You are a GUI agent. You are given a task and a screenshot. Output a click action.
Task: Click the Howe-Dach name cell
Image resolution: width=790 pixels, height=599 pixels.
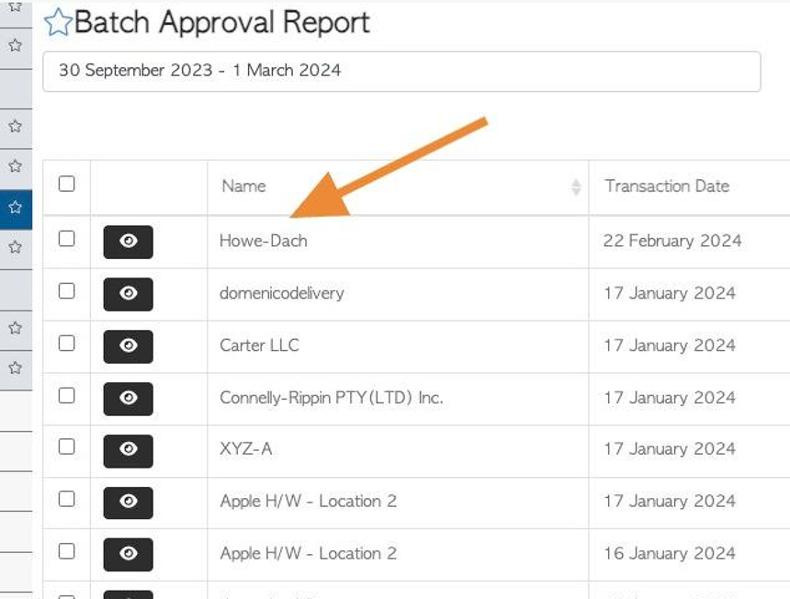[398, 242]
